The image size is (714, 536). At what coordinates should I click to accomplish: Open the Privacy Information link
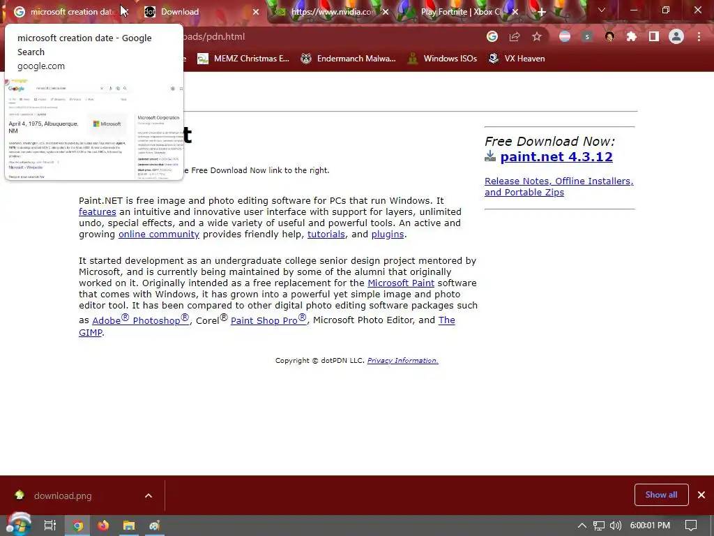pyautogui.click(x=402, y=361)
